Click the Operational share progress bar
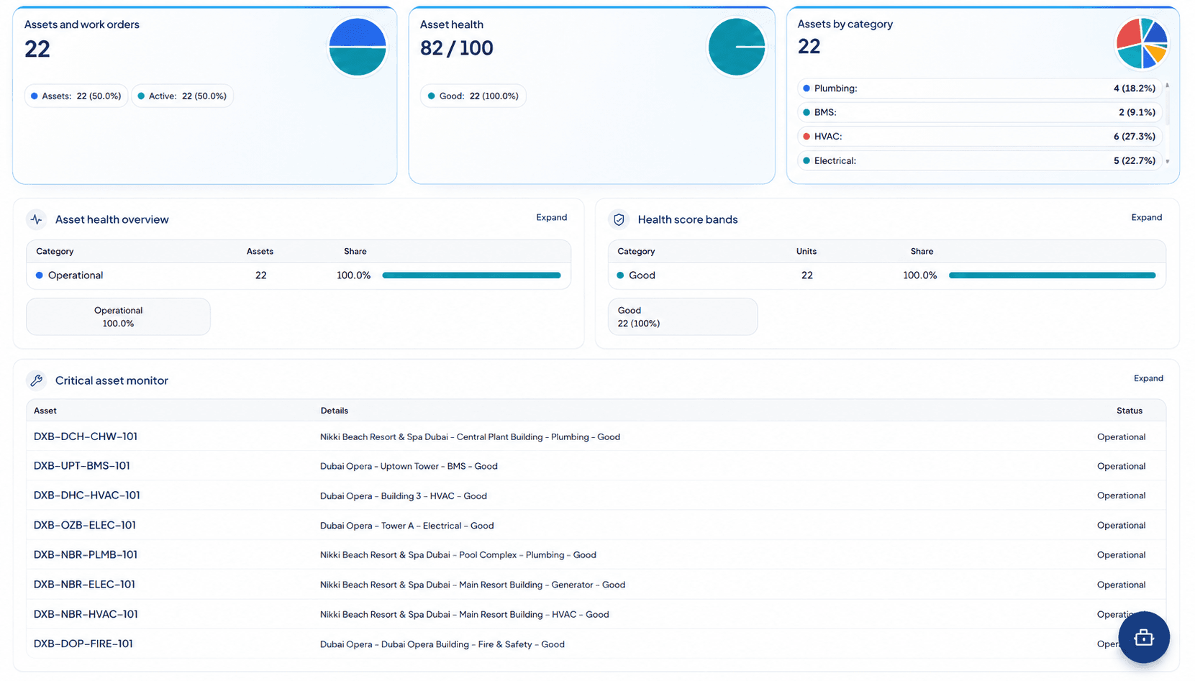The width and height of the screenshot is (1195, 681). (471, 275)
